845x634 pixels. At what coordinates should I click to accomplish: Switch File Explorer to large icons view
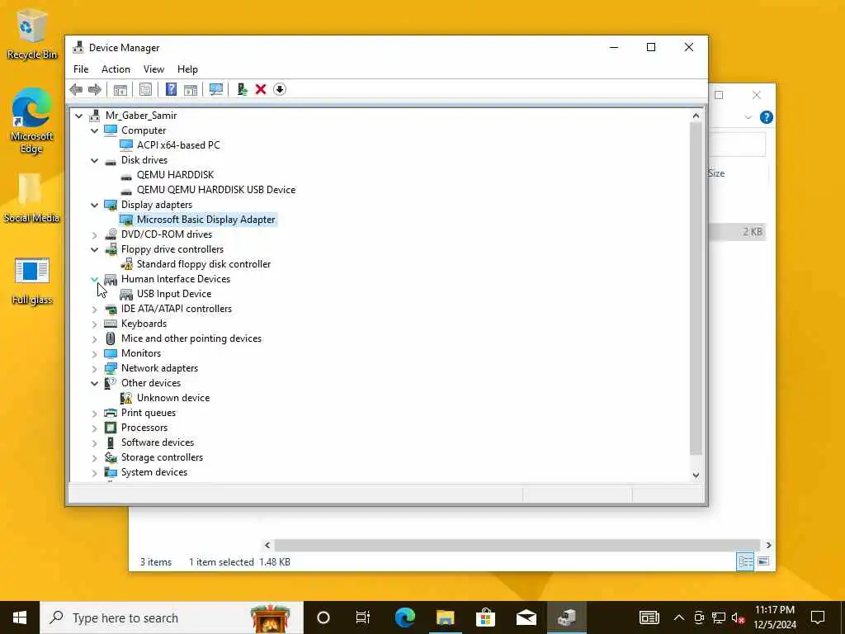pos(763,561)
